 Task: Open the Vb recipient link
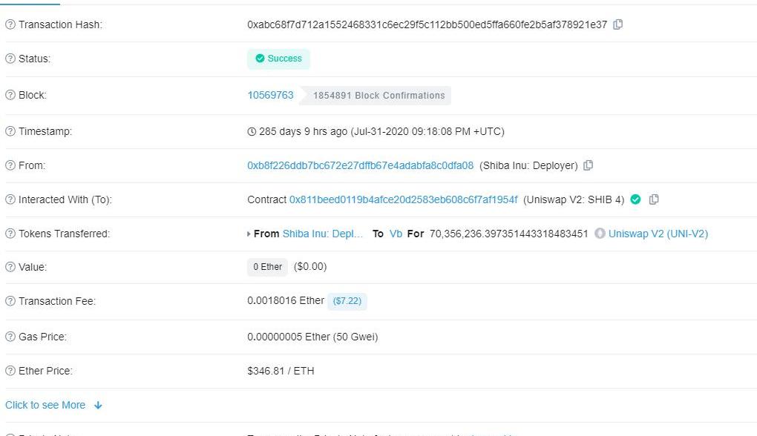tap(396, 234)
